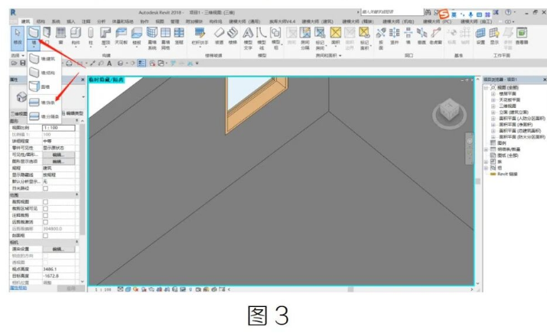Toggle the Crop View (裁剪视图) checkbox

pos(45,202)
